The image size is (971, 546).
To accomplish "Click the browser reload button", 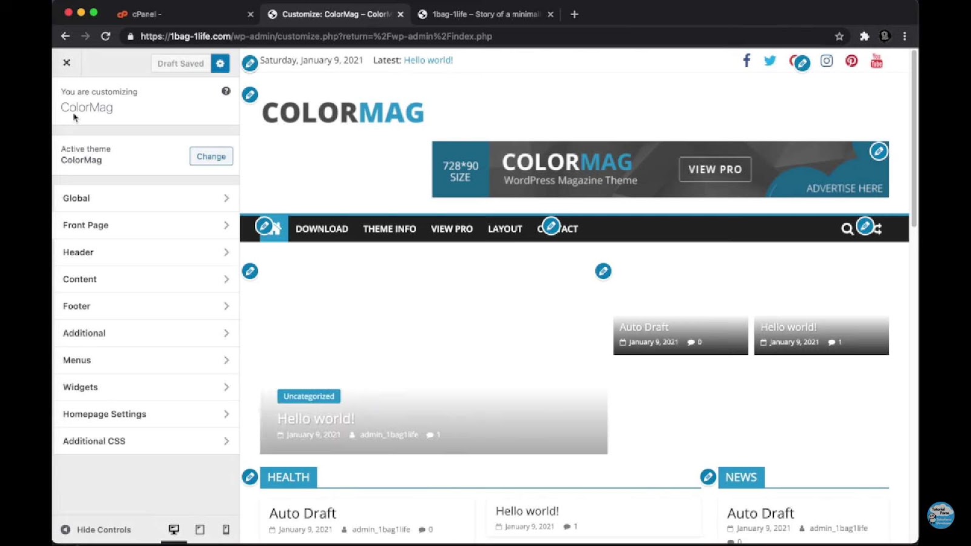I will pyautogui.click(x=106, y=36).
